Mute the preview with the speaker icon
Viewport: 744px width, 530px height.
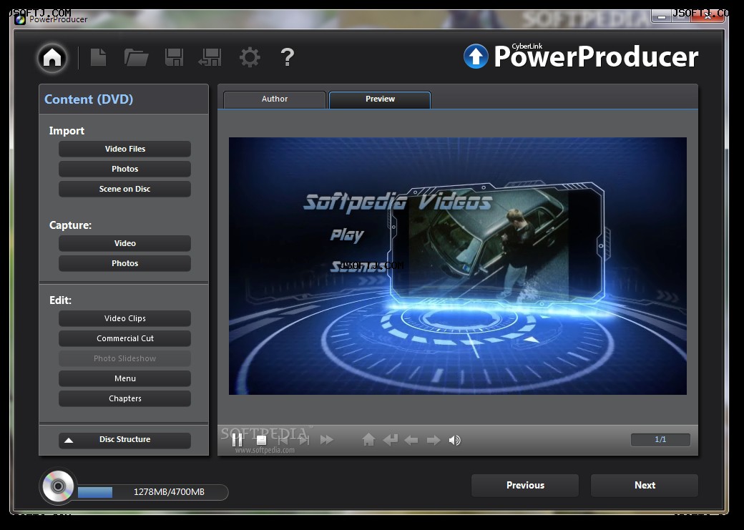(454, 441)
